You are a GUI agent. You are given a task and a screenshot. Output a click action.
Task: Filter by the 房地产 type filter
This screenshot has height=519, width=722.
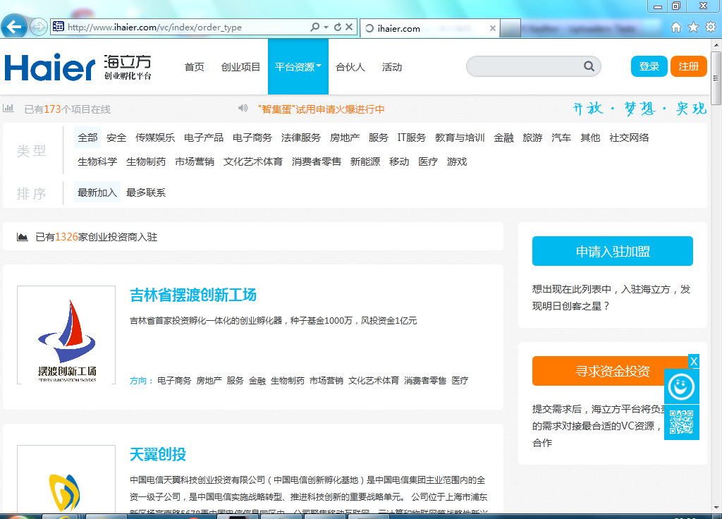(345, 138)
